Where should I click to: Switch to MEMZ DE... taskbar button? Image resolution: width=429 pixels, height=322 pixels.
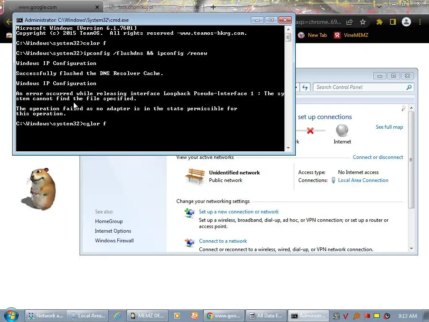point(147,316)
